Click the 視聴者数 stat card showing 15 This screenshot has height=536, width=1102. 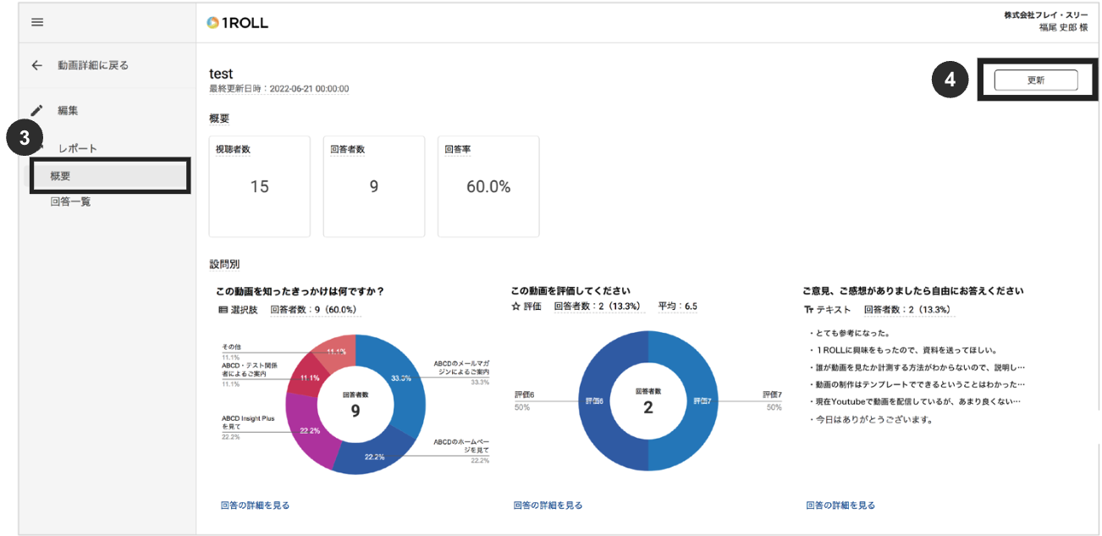[x=259, y=186]
